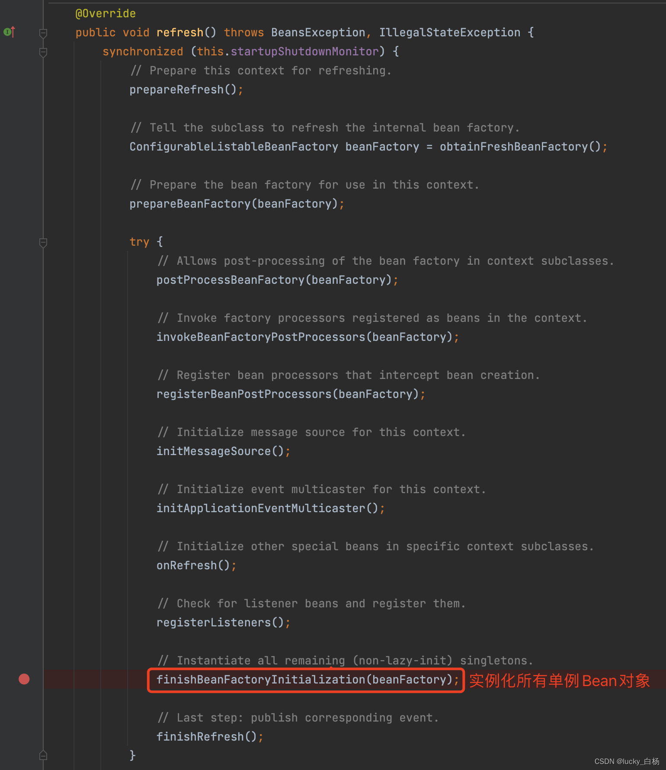Collapse the synchronized block fold marker
Viewport: 666px width, 770px height.
tap(43, 52)
